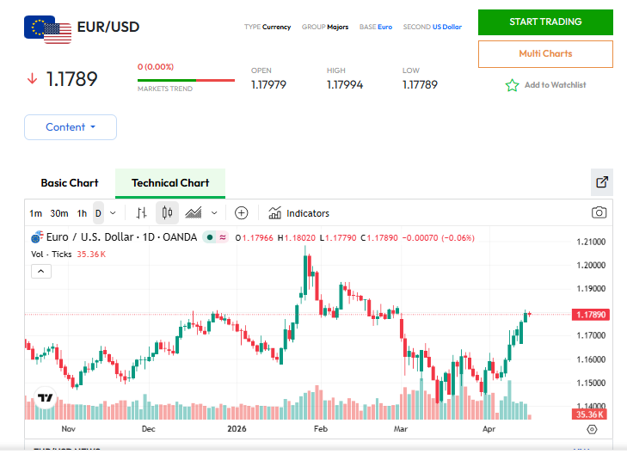Choose the area chart style icon
The image size is (627, 454).
(194, 213)
